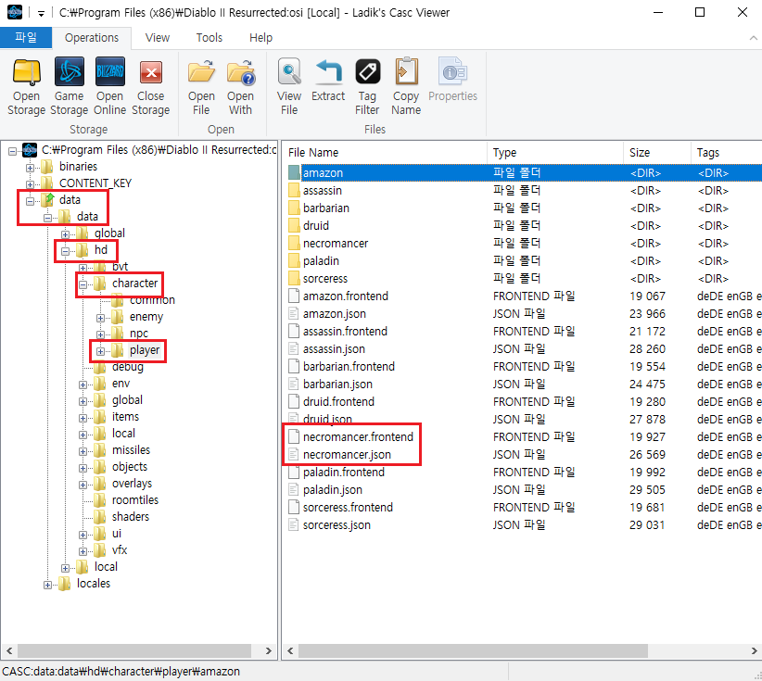
Task: Sort by the Type column header
Action: (x=555, y=152)
